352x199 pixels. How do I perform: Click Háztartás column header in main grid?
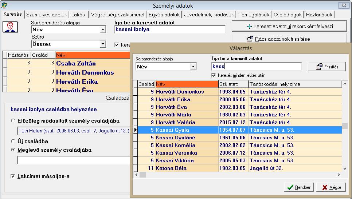pyautogui.click(x=19, y=55)
